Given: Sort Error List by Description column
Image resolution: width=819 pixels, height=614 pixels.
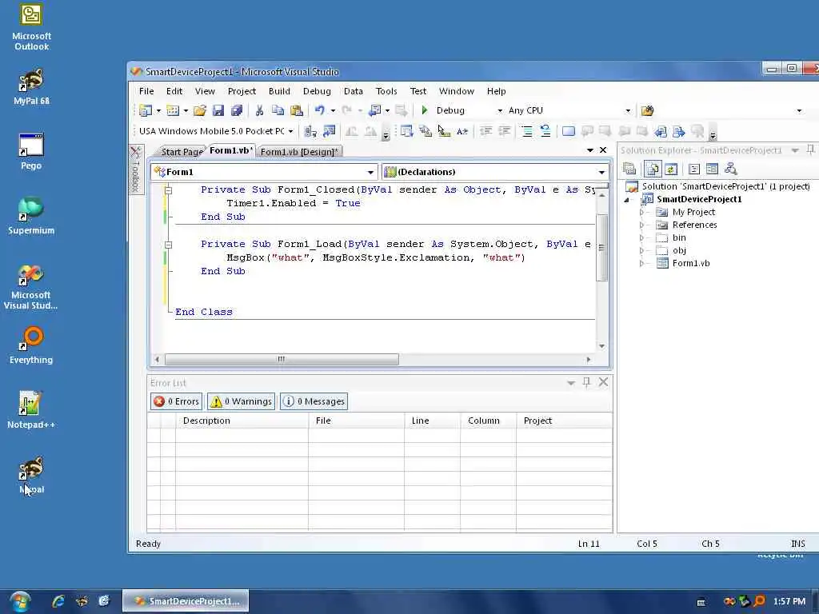Looking at the screenshot, I should [242, 421].
